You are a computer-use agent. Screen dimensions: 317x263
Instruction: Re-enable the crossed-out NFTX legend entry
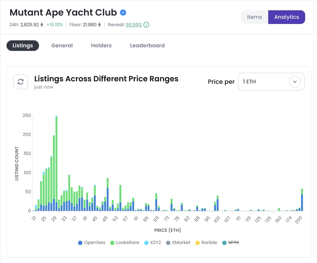pyautogui.click(x=231, y=242)
